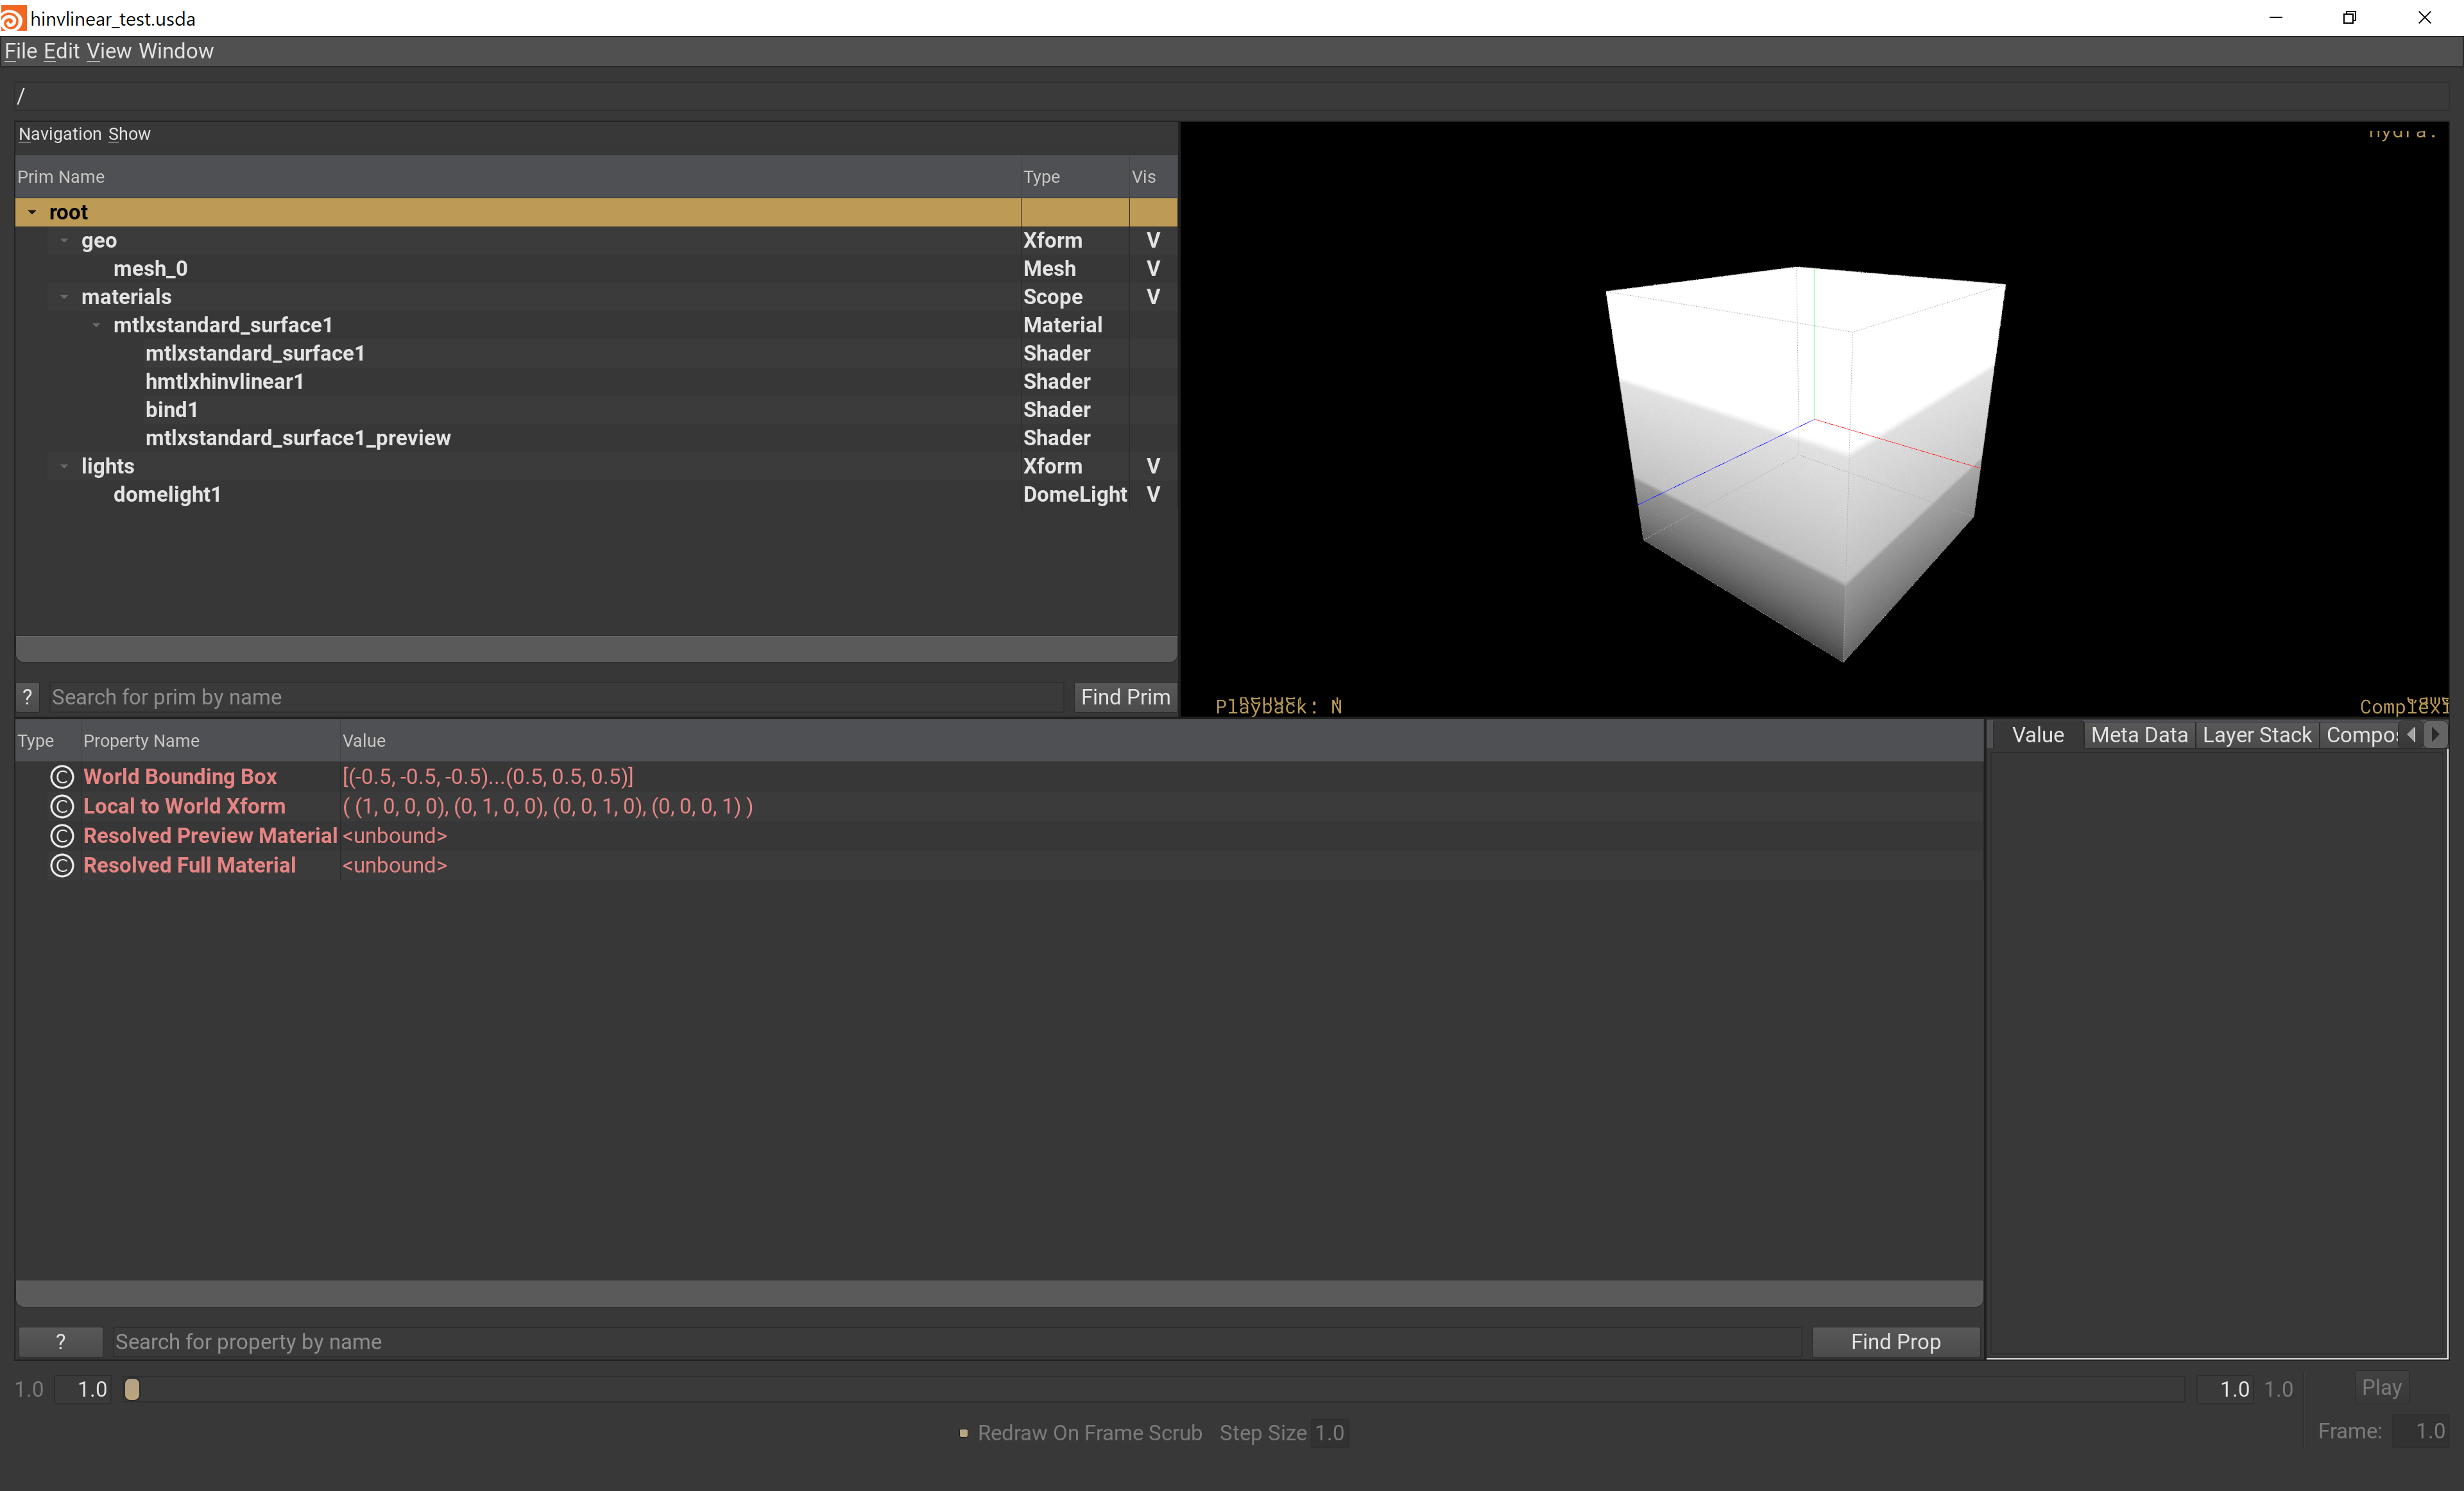This screenshot has width=2464, height=1491.
Task: Collapse the materials scope
Action: click(x=65, y=297)
